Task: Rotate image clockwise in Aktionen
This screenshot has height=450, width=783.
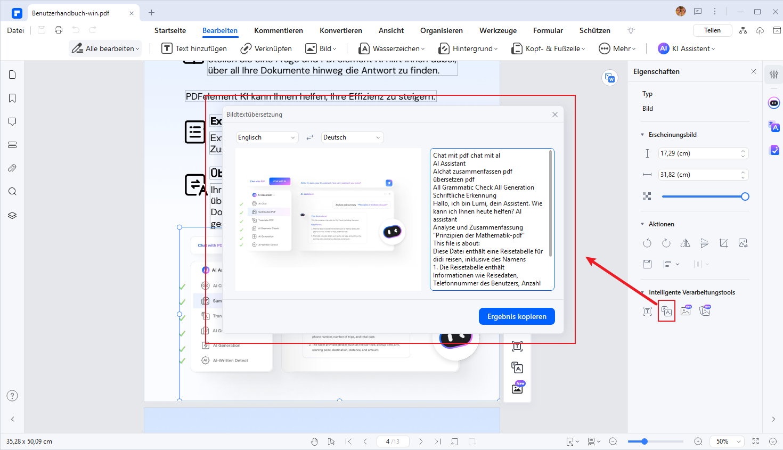Action: (x=666, y=243)
